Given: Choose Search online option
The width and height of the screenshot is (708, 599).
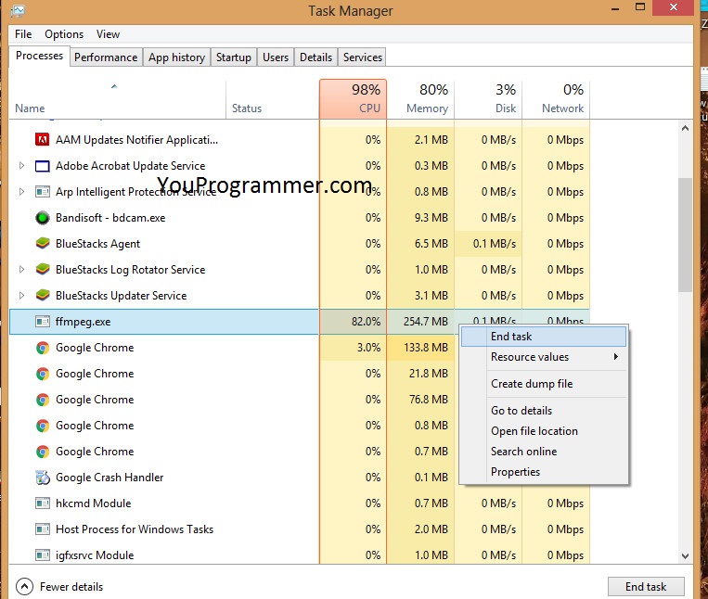Looking at the screenshot, I should (544, 452).
